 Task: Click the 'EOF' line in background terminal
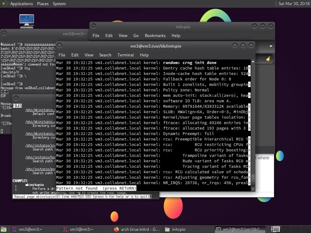click(x=3, y=96)
